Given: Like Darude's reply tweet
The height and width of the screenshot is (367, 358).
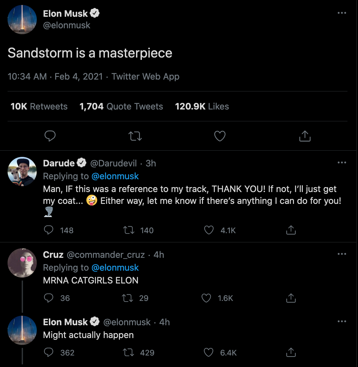Looking at the screenshot, I should click(209, 230).
